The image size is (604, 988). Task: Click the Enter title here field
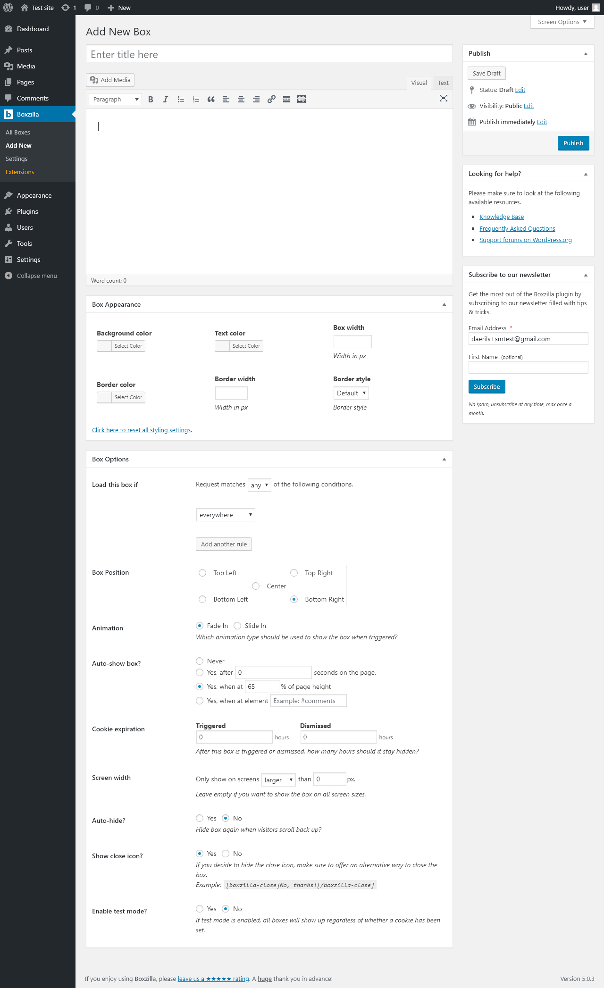(269, 54)
